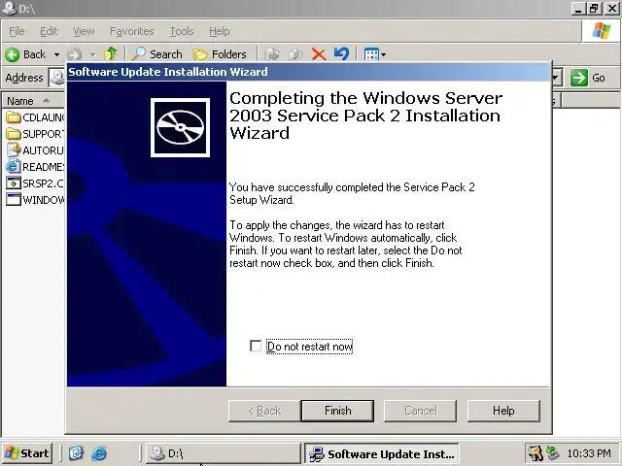Switch to D:\ taskbar button

(x=224, y=453)
